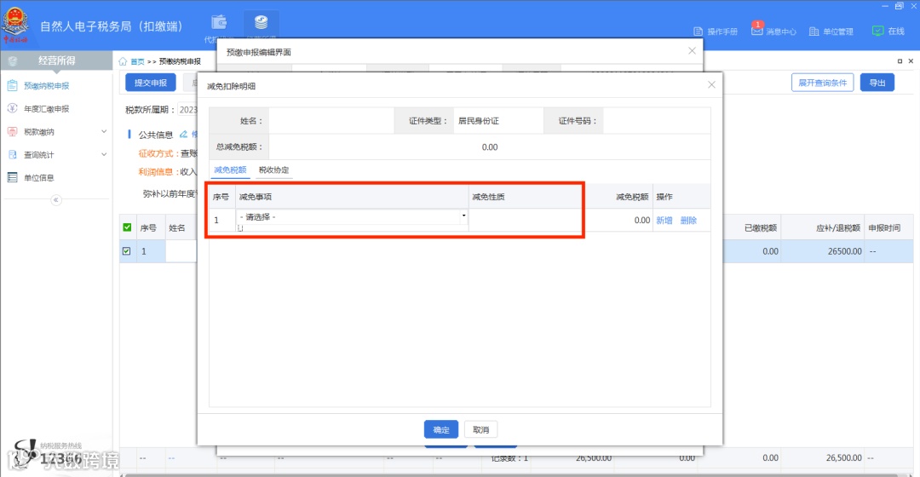Open 单位管理 in top bar
Image resolution: width=920 pixels, height=477 pixels.
pos(831,32)
